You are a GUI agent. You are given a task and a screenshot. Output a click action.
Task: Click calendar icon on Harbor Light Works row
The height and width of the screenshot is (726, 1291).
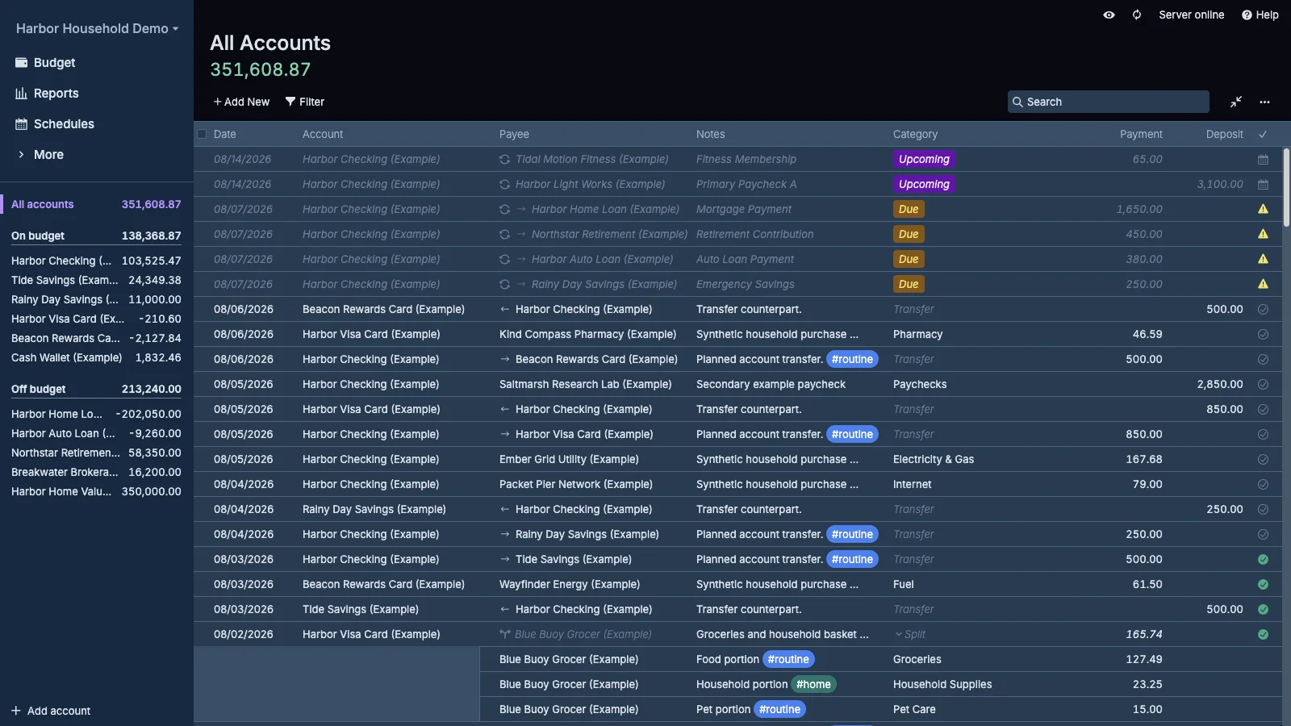(x=1263, y=185)
